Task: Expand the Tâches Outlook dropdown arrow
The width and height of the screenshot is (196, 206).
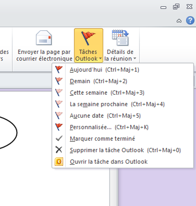Action: 100,58
